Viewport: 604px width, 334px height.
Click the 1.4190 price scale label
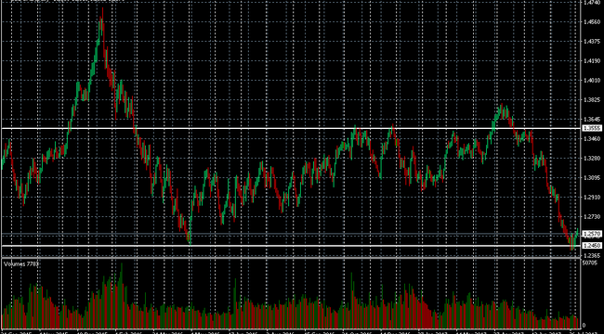592,61
